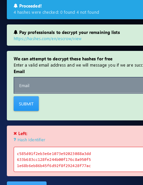Click the 'Enter a valid email address' instruction text

click(78, 65)
